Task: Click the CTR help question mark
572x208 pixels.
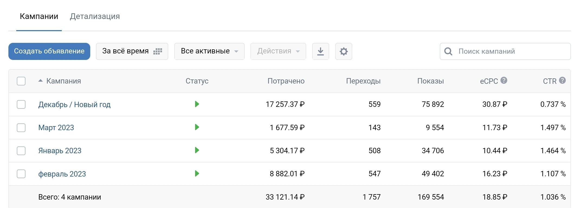Action: [562, 81]
